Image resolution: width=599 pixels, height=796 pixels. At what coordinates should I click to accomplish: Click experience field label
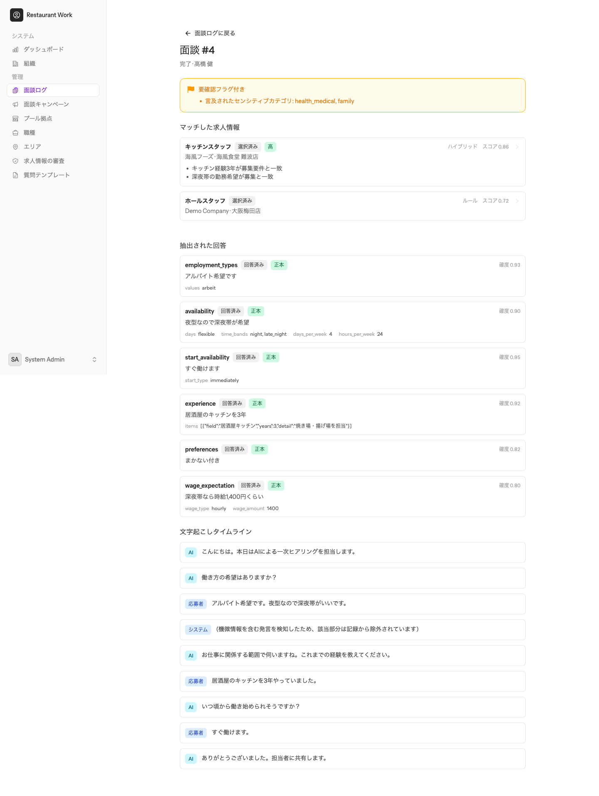point(200,404)
